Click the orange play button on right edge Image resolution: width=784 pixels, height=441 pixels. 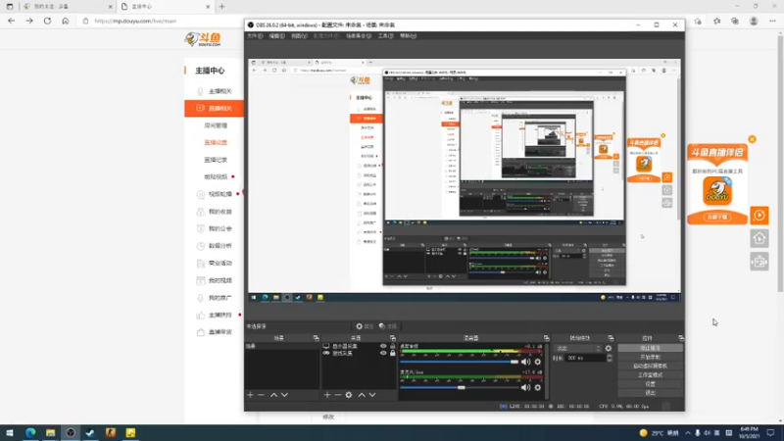click(759, 216)
